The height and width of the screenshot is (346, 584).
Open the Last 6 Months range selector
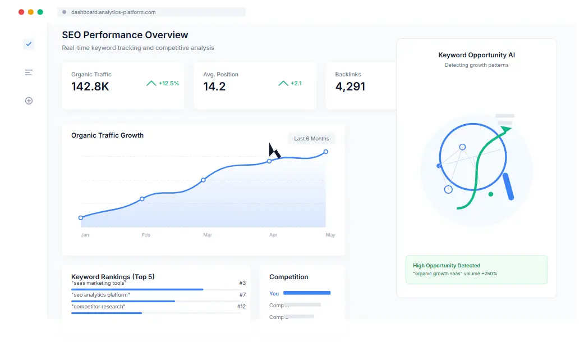click(x=311, y=138)
